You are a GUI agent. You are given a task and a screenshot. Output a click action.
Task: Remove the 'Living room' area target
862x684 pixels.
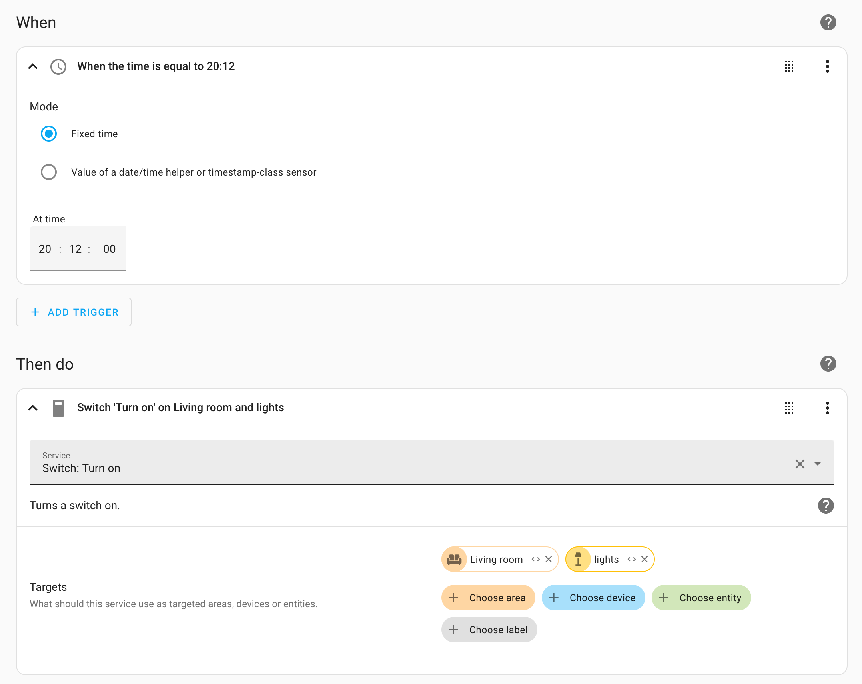pyautogui.click(x=549, y=559)
